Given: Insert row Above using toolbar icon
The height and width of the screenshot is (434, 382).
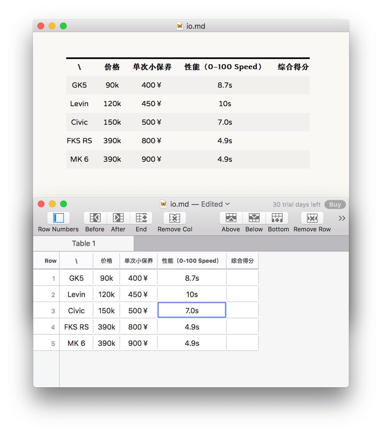Looking at the screenshot, I should pyautogui.click(x=231, y=218).
